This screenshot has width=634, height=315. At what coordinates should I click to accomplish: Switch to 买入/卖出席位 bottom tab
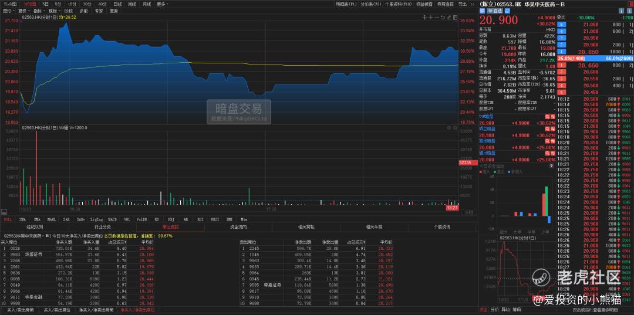click(x=58, y=310)
